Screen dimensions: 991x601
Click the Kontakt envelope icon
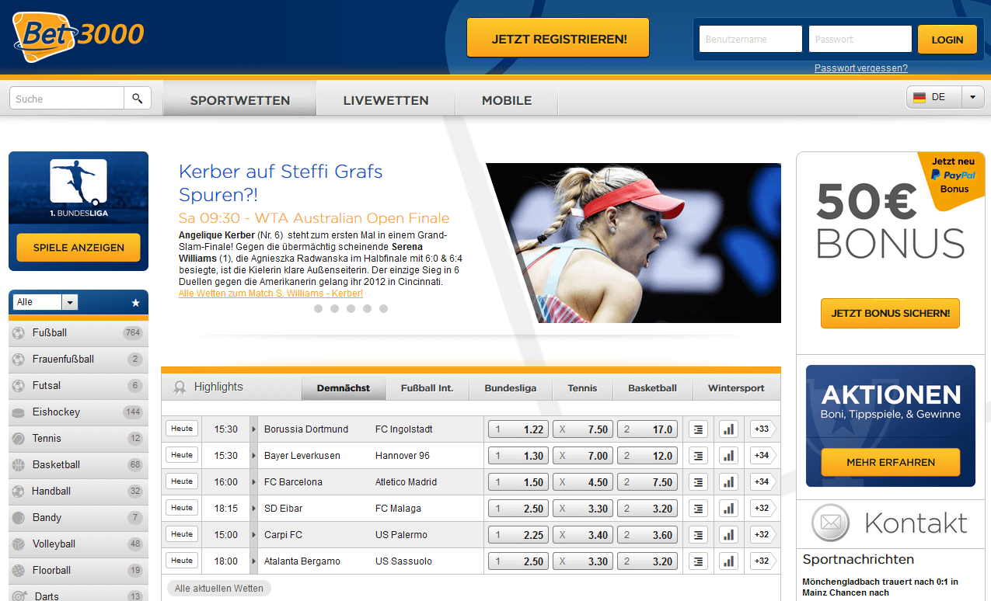click(x=830, y=523)
